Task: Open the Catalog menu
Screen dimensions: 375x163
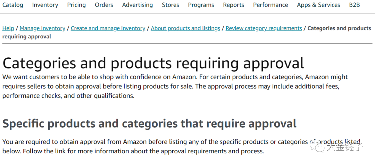Action: pyautogui.click(x=13, y=5)
